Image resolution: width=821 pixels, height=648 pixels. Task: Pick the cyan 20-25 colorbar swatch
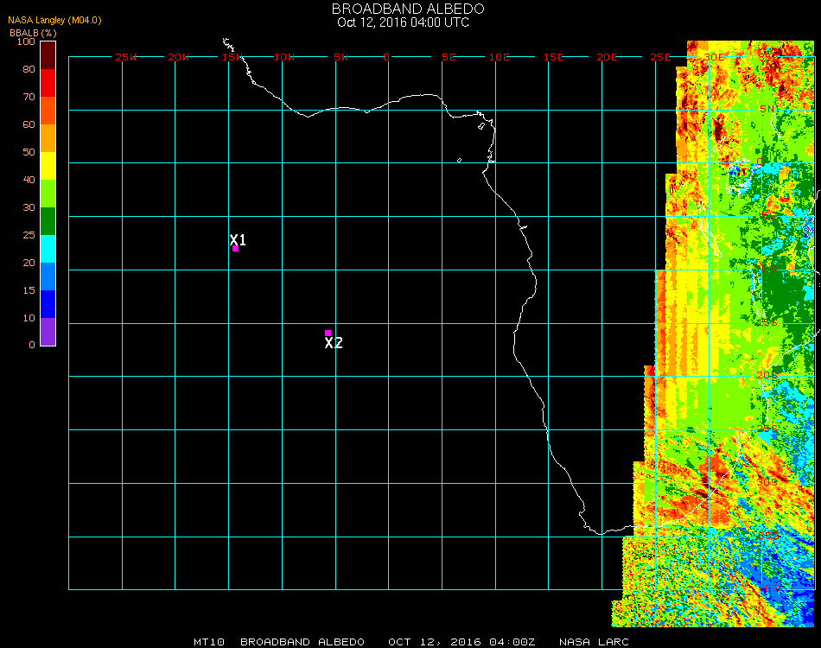[x=48, y=249]
